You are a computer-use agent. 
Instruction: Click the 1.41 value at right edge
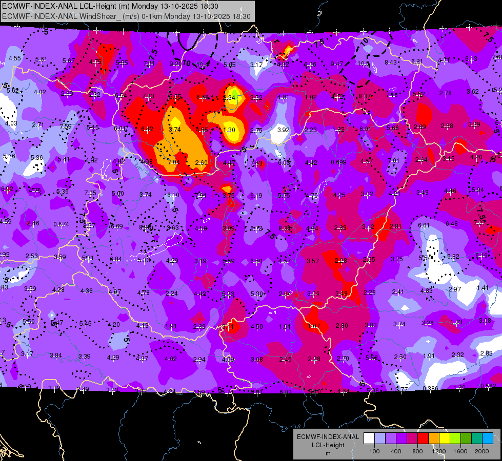(x=483, y=287)
